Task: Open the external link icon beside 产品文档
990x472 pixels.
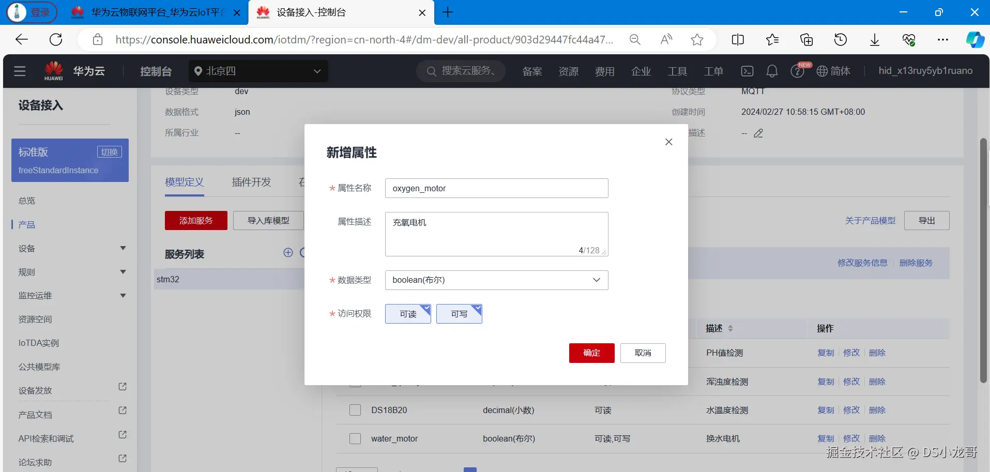Action: coord(123,410)
